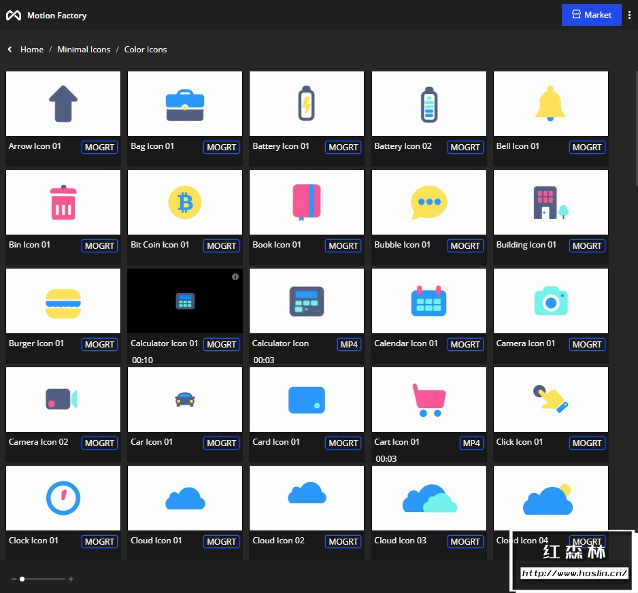The width and height of the screenshot is (638, 593).
Task: Select the Cart Icon 01 thumbnail
Action: (429, 399)
